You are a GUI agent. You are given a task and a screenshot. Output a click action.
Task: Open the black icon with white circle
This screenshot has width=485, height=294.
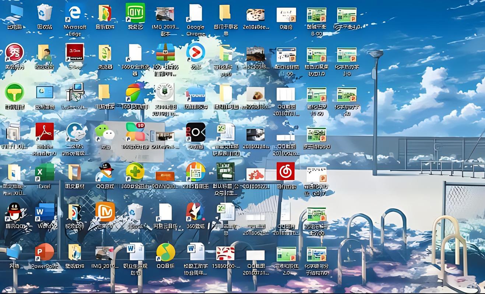click(x=196, y=132)
